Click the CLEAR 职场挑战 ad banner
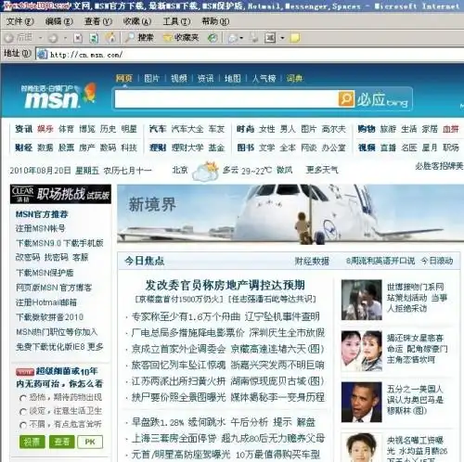This screenshot has width=464, height=462. (60, 194)
